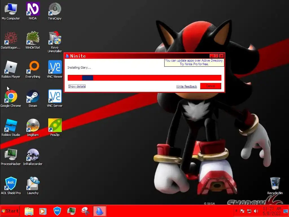Select the Launchy desktop shortcut
The image size is (289, 217).
click(x=33, y=186)
